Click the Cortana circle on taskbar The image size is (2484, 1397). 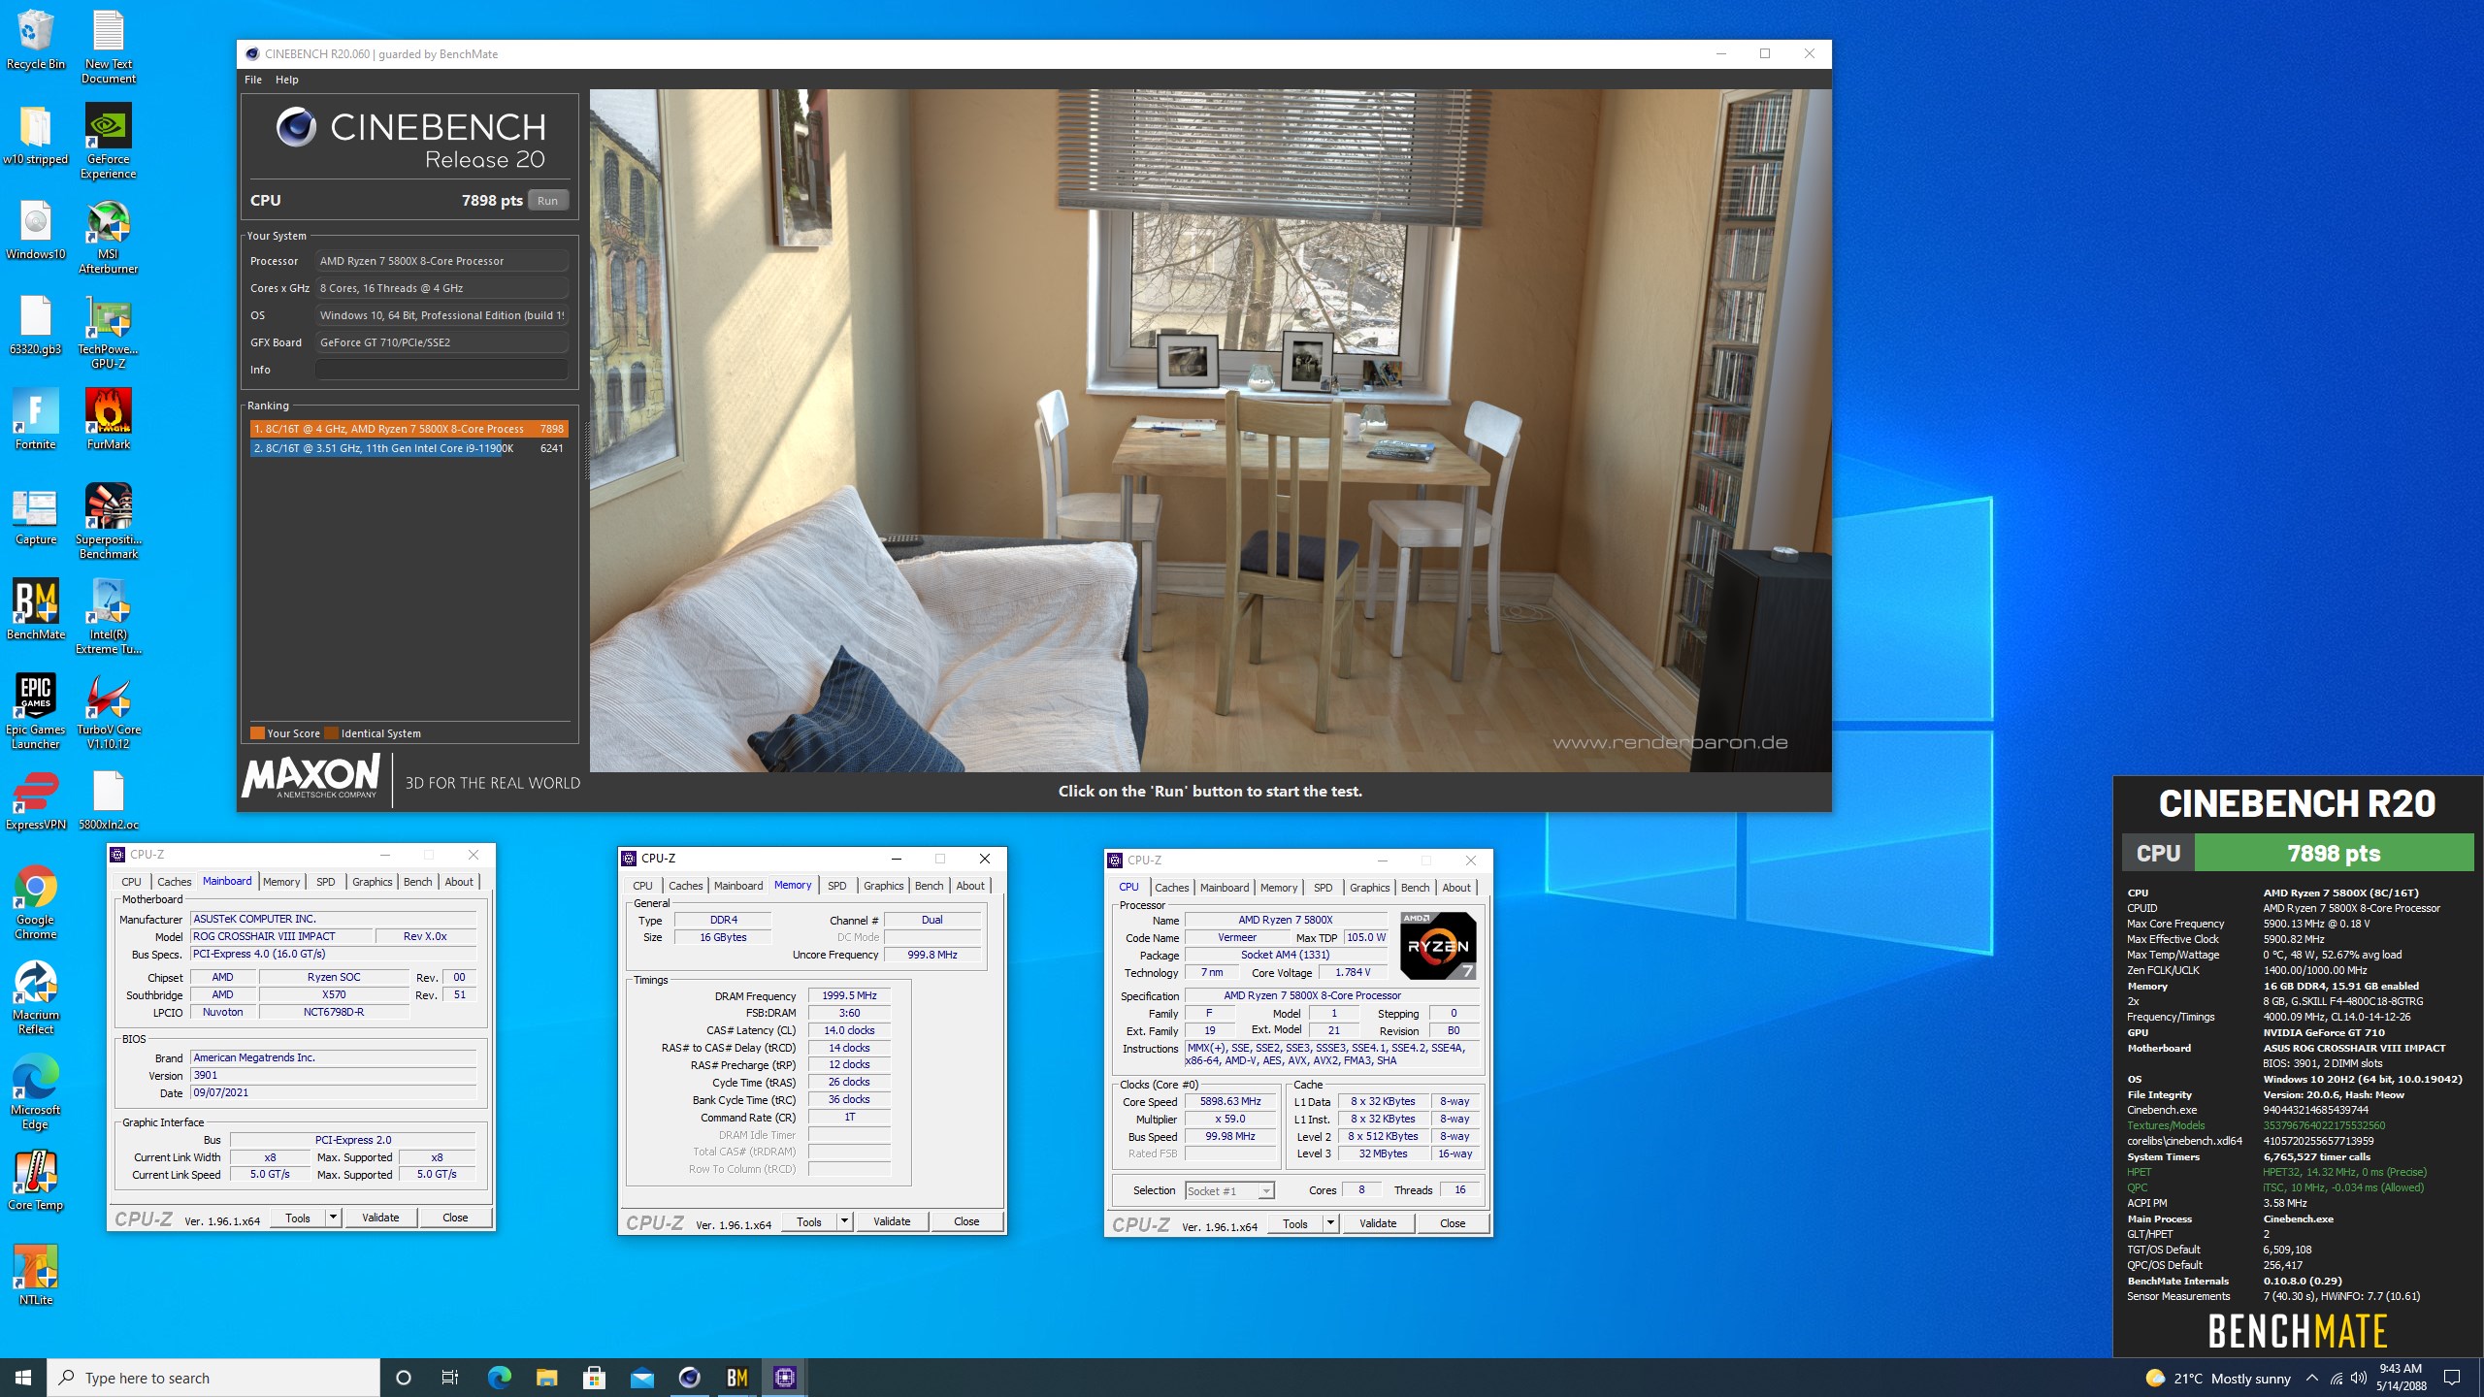point(404,1378)
